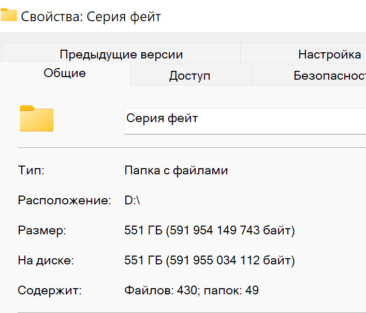Go to the Доступ tab

pos(189,76)
